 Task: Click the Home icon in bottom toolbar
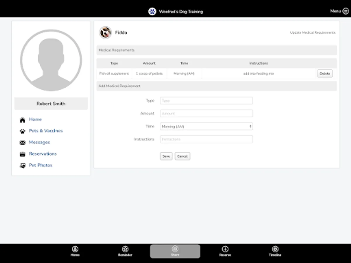tap(75, 249)
